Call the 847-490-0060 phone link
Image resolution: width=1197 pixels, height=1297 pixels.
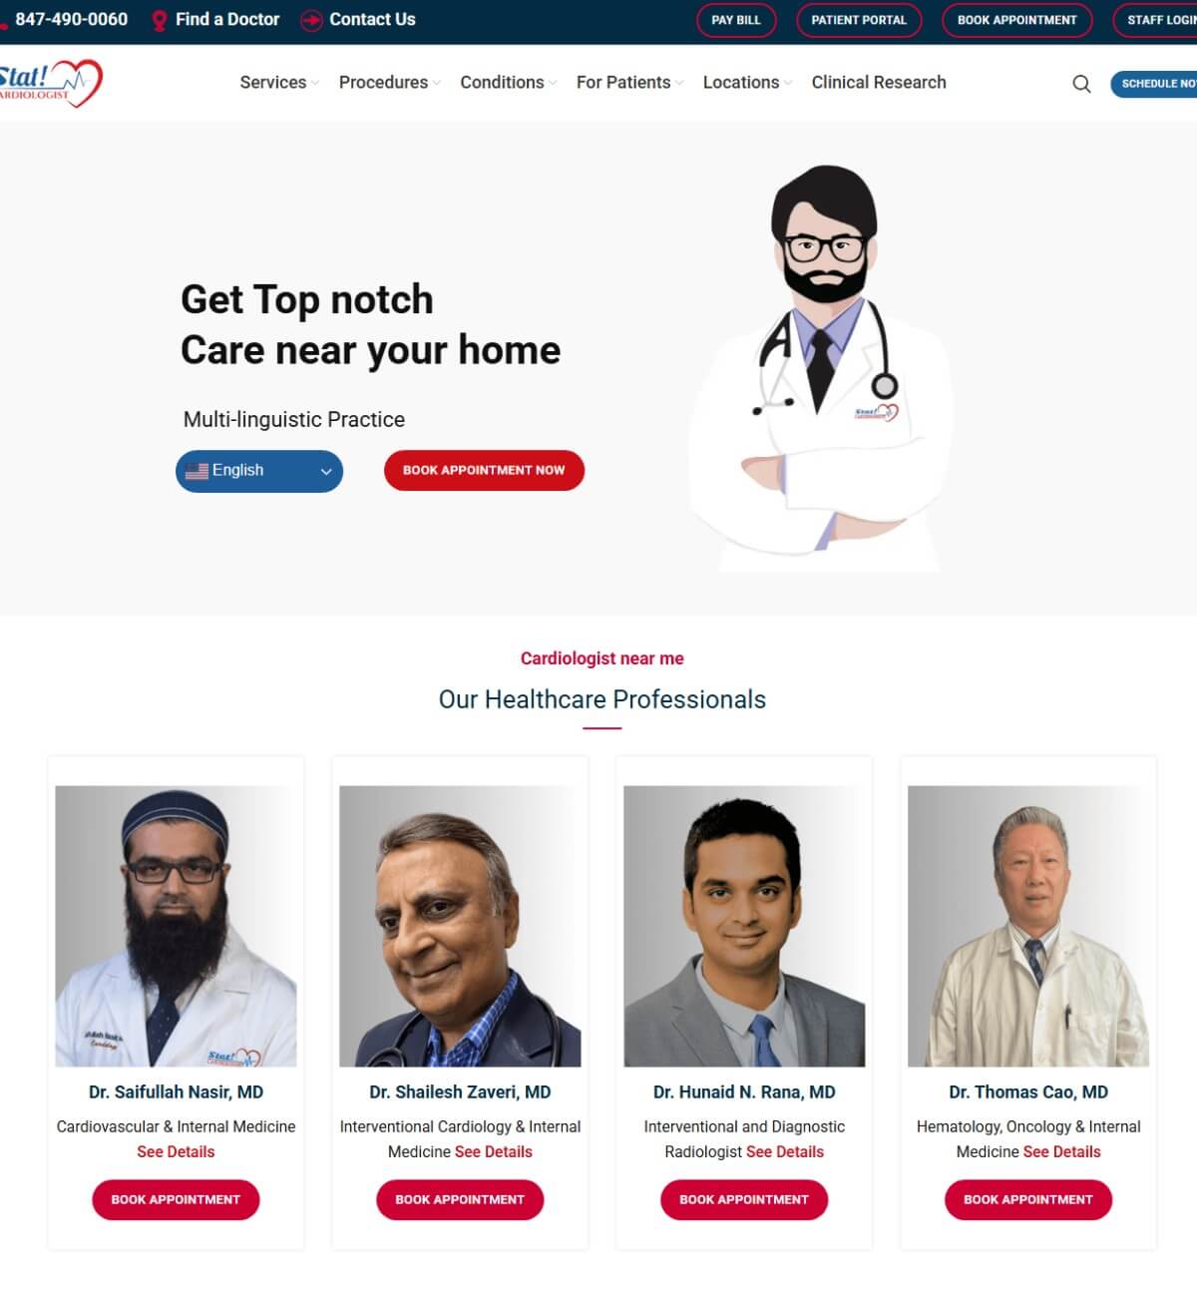[71, 19]
